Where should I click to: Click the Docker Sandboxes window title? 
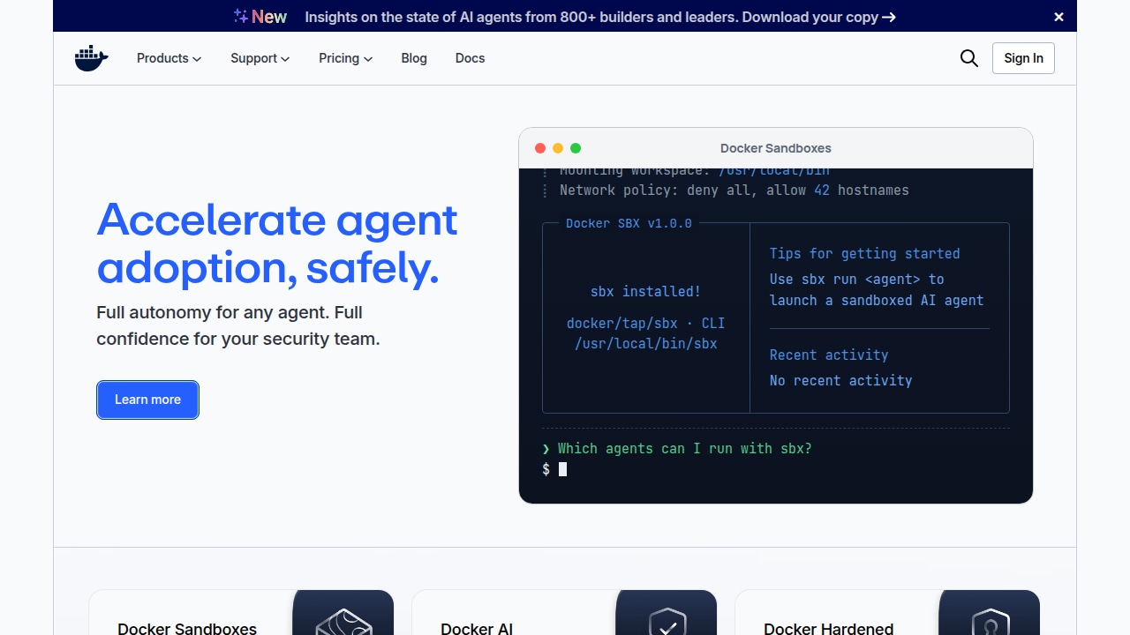click(776, 148)
